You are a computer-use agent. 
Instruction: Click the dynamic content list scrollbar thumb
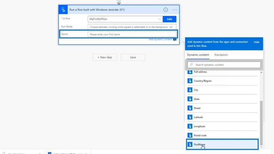click(x=261, y=123)
